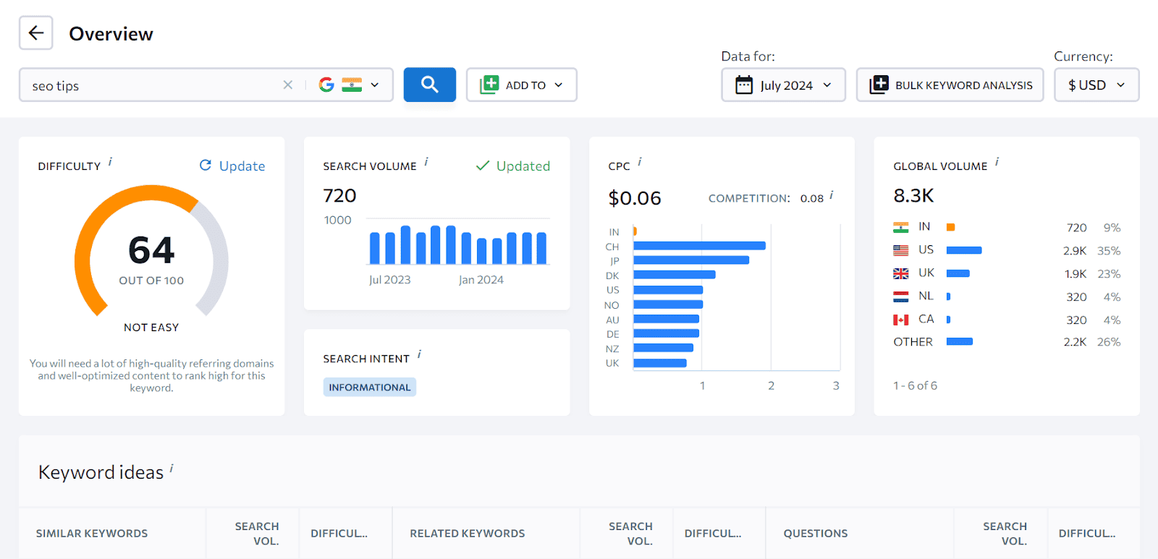This screenshot has height=559, width=1158.
Task: Clear the seo tips search field
Action: 287,85
